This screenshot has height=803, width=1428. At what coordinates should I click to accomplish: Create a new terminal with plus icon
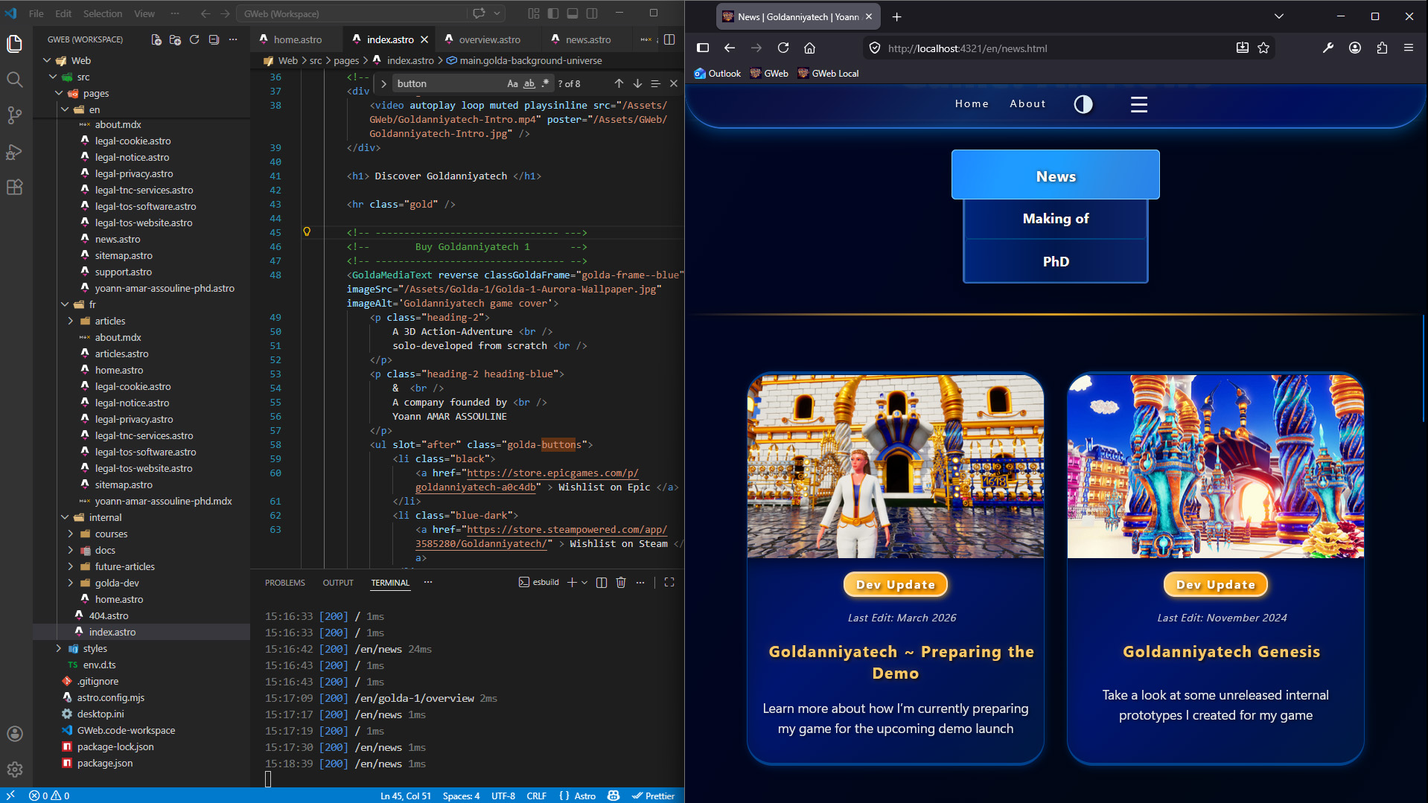click(572, 582)
